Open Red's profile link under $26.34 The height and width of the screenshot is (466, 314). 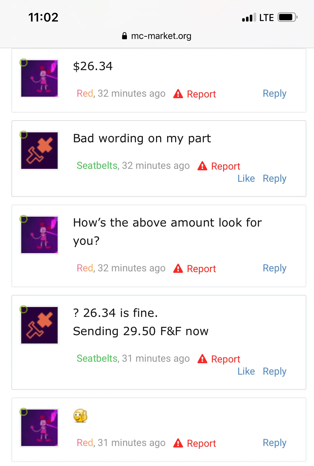[x=85, y=93]
